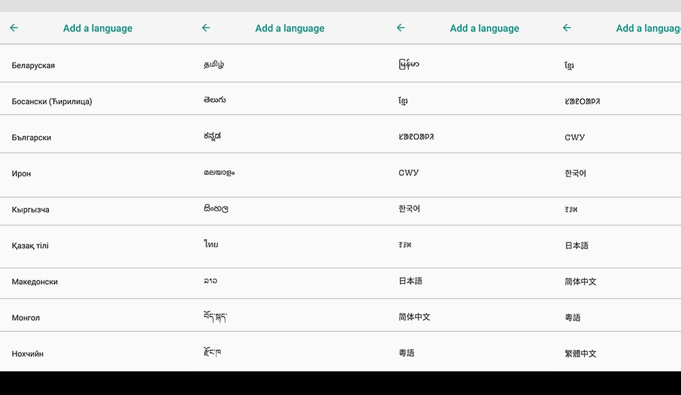Viewport: 681px width, 395px height.
Task: Select 繁體中文 Traditional Chinese
Action: (580, 353)
